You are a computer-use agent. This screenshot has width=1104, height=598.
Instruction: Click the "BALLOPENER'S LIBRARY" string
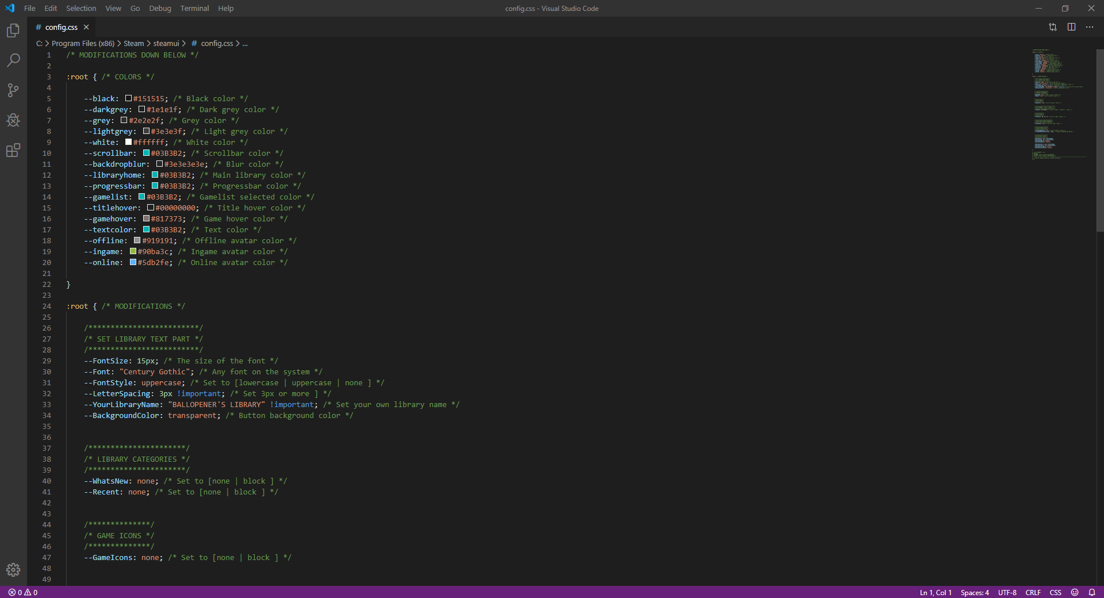[217, 405]
